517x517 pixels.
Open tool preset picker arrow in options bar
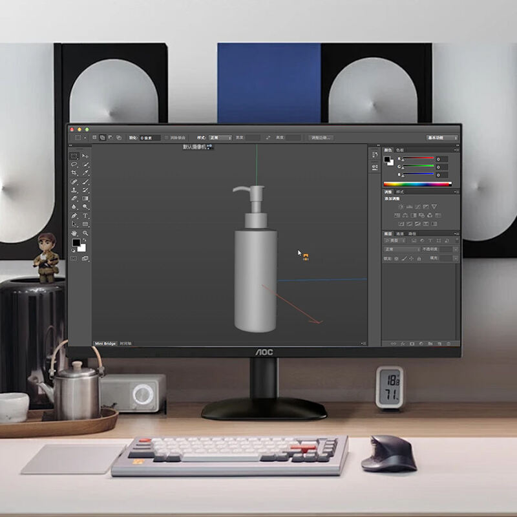pyautogui.click(x=85, y=138)
